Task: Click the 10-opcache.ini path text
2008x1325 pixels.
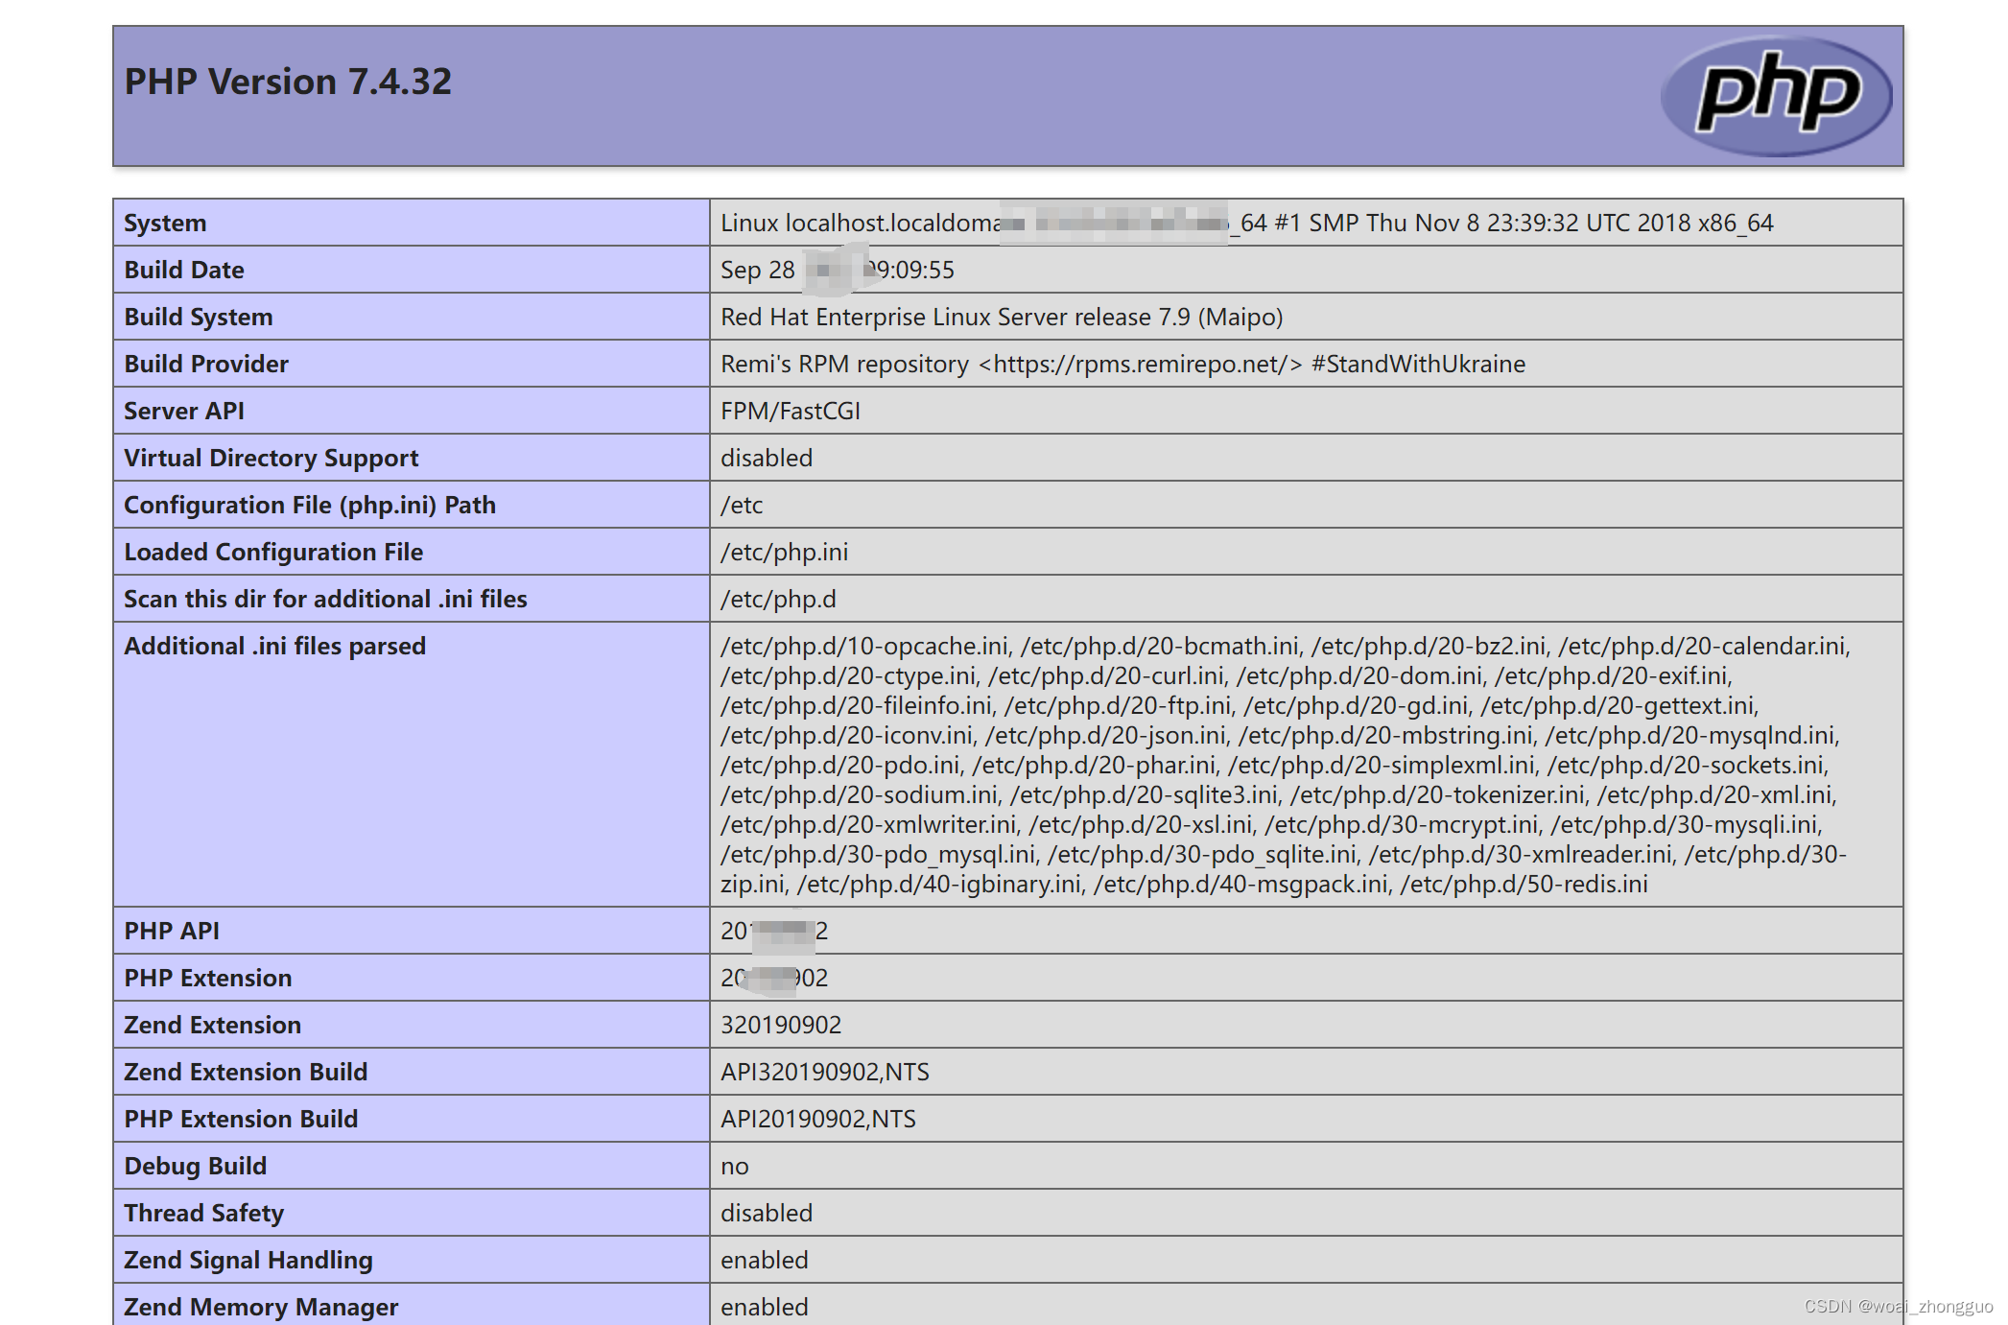Action: click(864, 647)
